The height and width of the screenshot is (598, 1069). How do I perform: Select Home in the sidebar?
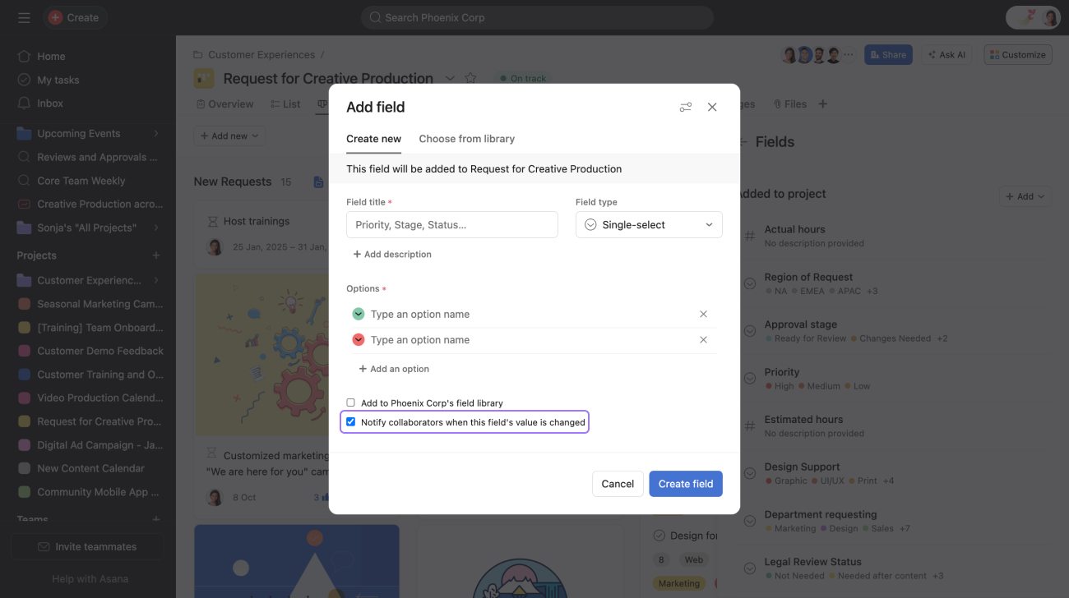point(52,56)
